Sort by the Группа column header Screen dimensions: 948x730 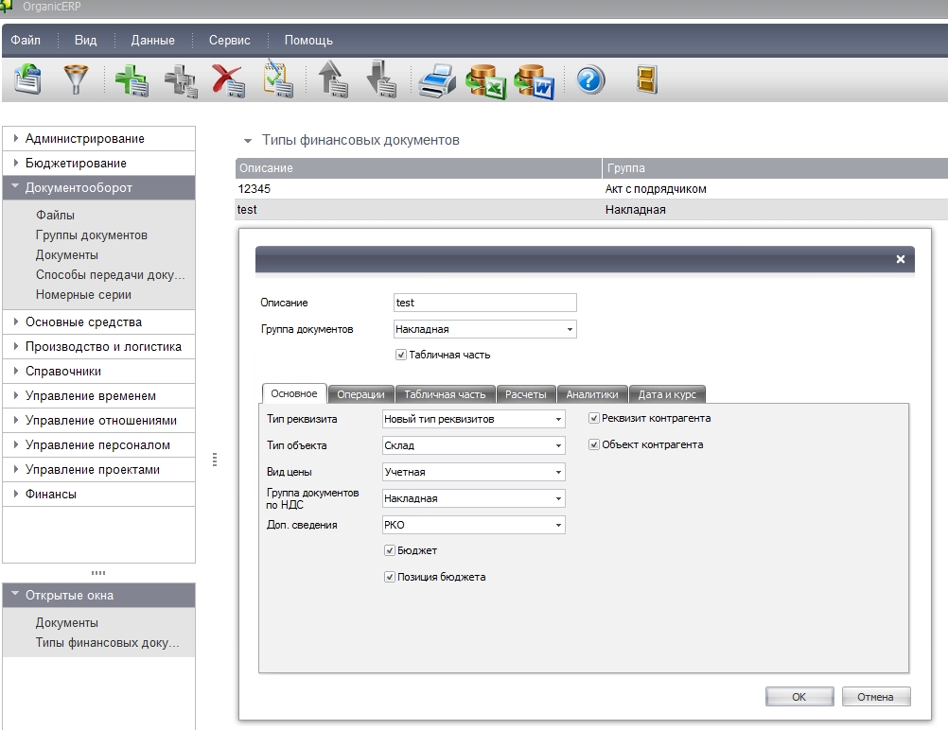[x=775, y=168]
